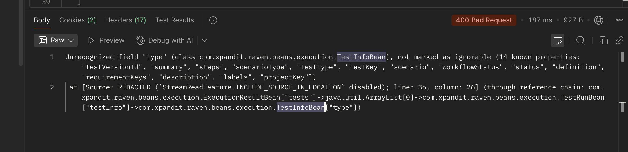Click the highlighted TestInfoBean on line 1
The width and height of the screenshot is (628, 152).
click(361, 57)
